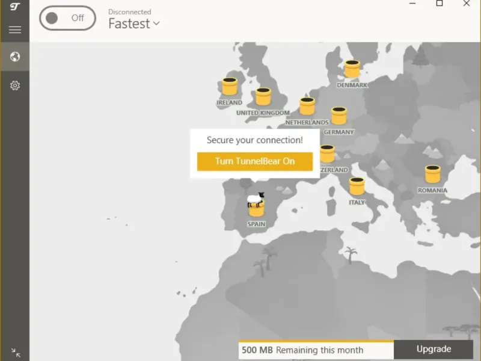Click the Upgrade button
The height and width of the screenshot is (361, 481).
[x=434, y=350]
